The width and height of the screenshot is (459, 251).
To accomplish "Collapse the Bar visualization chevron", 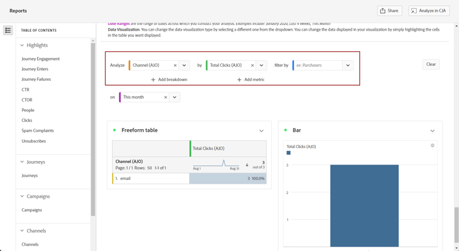I will pos(432,130).
